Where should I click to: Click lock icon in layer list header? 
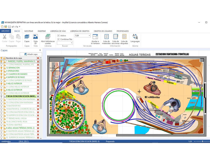point(4,58)
